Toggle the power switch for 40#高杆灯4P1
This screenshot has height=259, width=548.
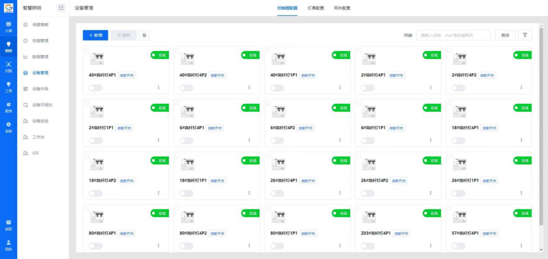click(x=95, y=88)
